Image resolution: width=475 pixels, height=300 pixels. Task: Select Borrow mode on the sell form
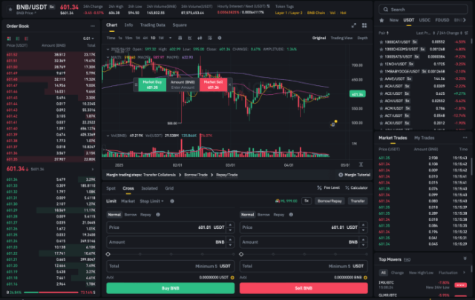263,215
